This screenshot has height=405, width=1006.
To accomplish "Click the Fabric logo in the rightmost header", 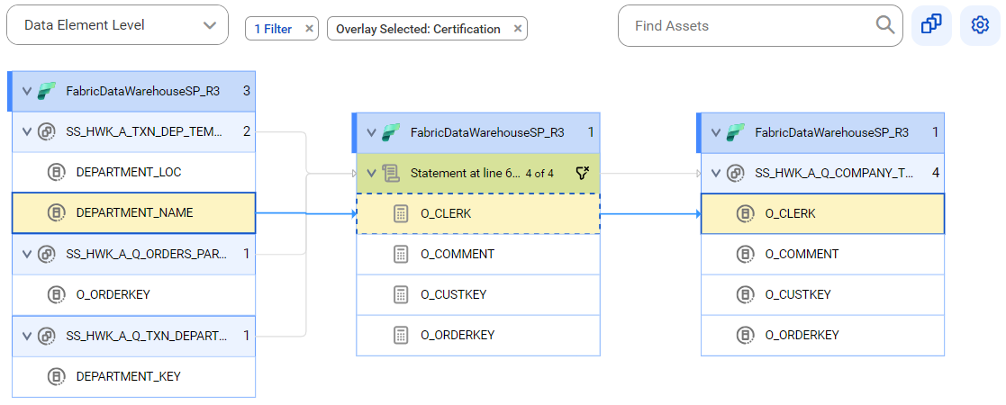I will coord(736,132).
